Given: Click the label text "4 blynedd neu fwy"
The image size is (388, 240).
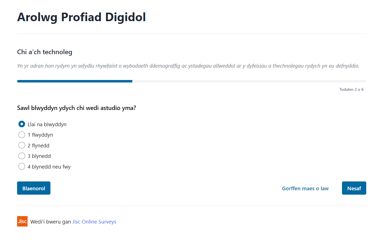Looking at the screenshot, I should coord(49,167).
